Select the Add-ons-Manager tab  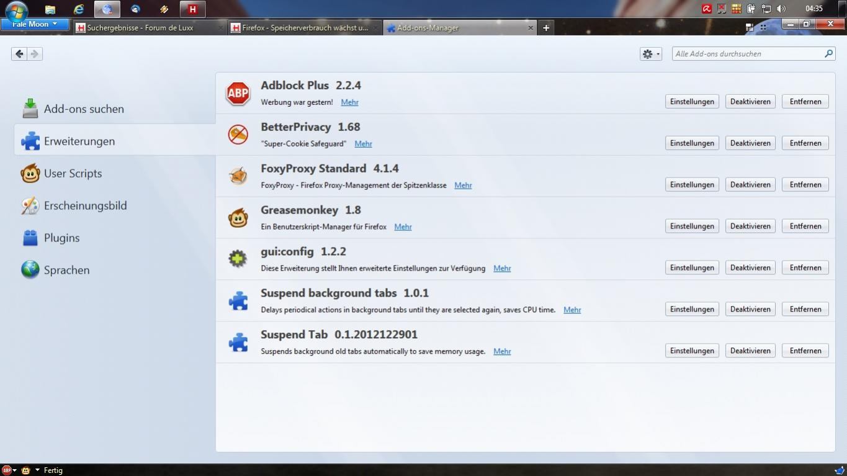point(460,27)
